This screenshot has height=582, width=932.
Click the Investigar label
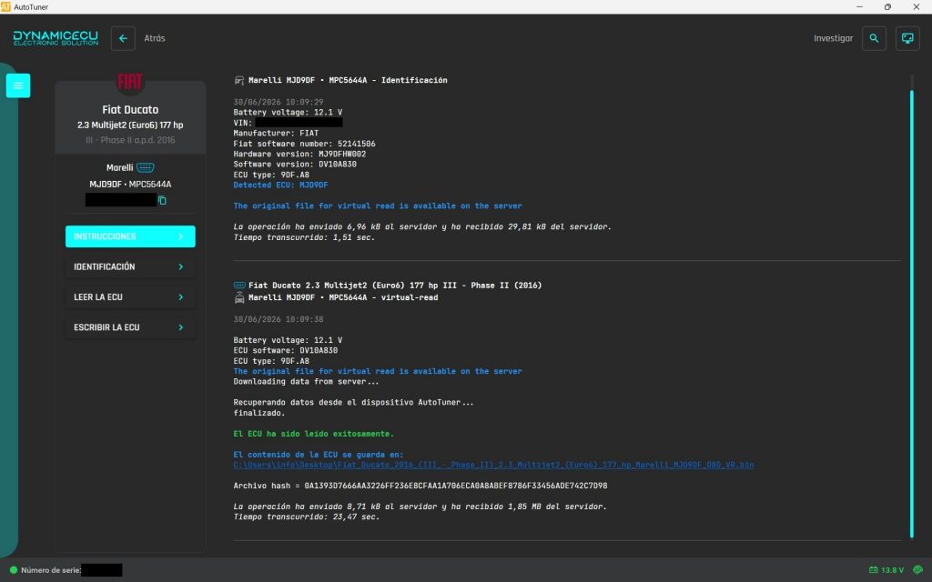[x=833, y=38]
